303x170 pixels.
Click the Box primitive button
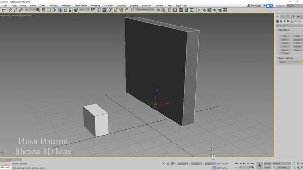[x=285, y=36]
